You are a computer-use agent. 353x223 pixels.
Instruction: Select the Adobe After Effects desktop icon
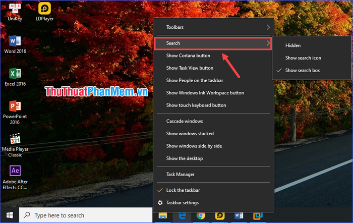(x=15, y=178)
